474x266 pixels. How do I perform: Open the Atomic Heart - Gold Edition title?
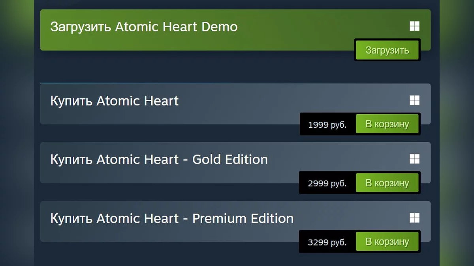[159, 159]
